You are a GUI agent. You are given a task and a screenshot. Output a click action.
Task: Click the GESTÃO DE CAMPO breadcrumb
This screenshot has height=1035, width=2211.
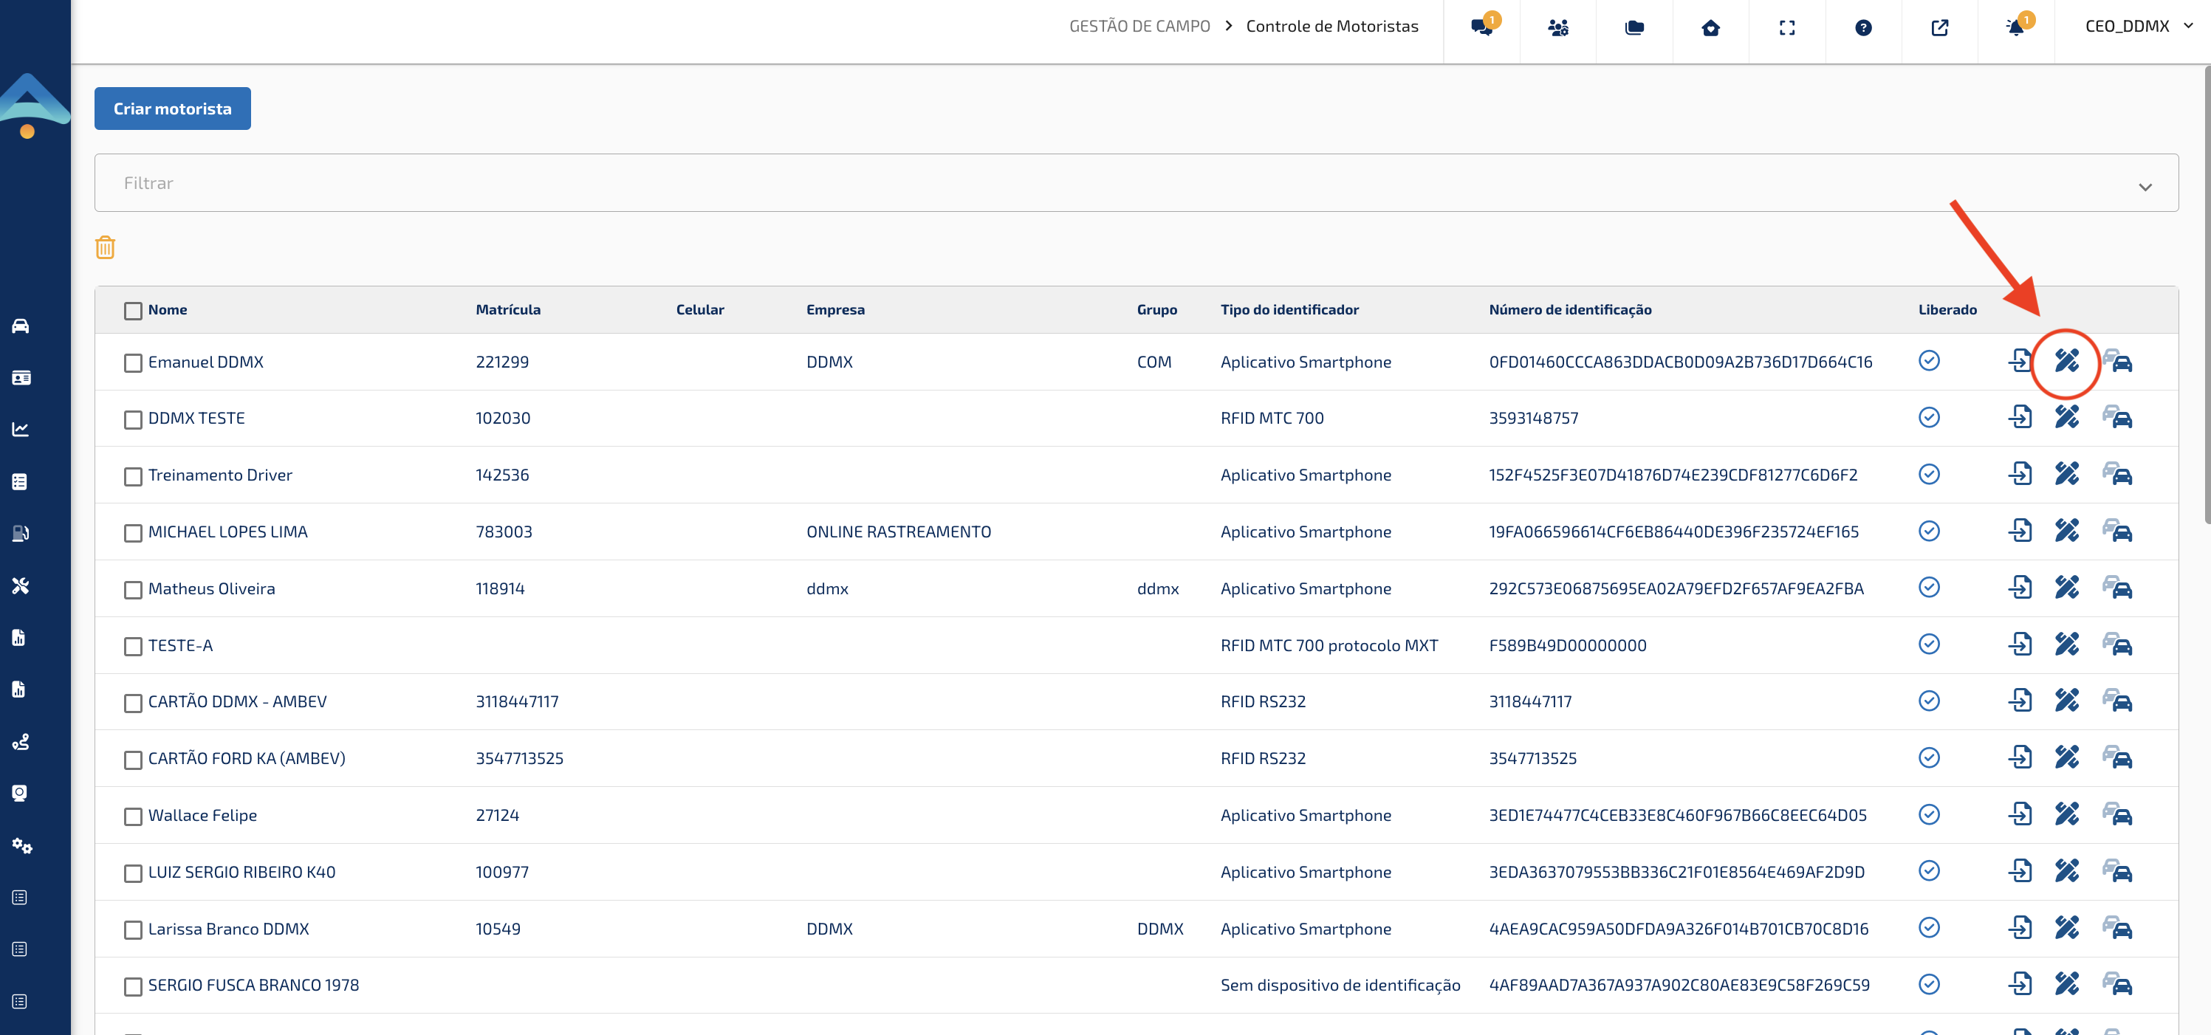click(1139, 27)
